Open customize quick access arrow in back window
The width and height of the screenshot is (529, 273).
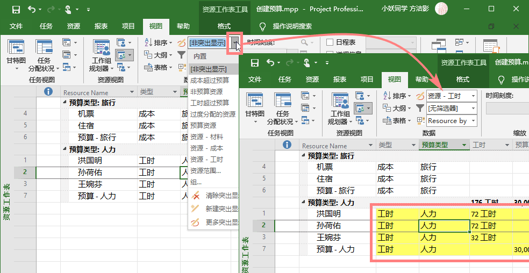[88, 10]
